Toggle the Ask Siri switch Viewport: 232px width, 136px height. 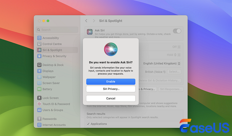[177, 31]
